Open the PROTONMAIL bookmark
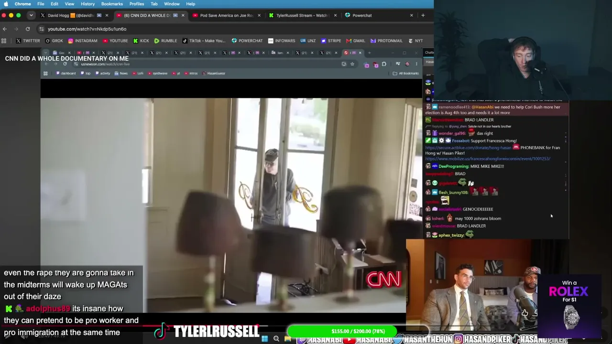The image size is (612, 344). pyautogui.click(x=386, y=41)
